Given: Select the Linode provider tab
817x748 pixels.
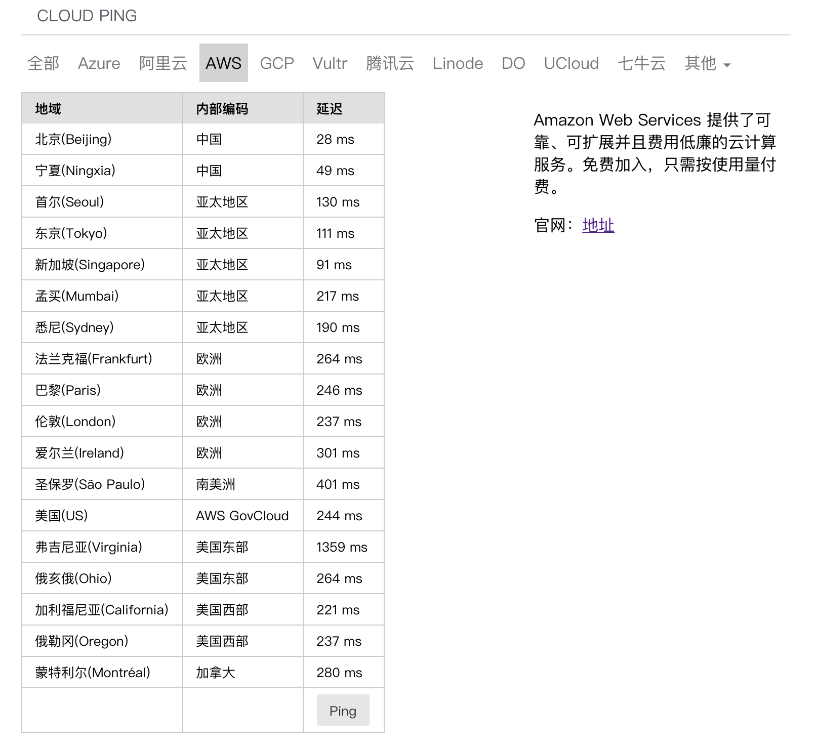Looking at the screenshot, I should [x=457, y=63].
